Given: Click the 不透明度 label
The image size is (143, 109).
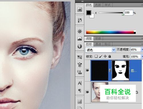Looking at the screenshot, I should click(123, 50).
